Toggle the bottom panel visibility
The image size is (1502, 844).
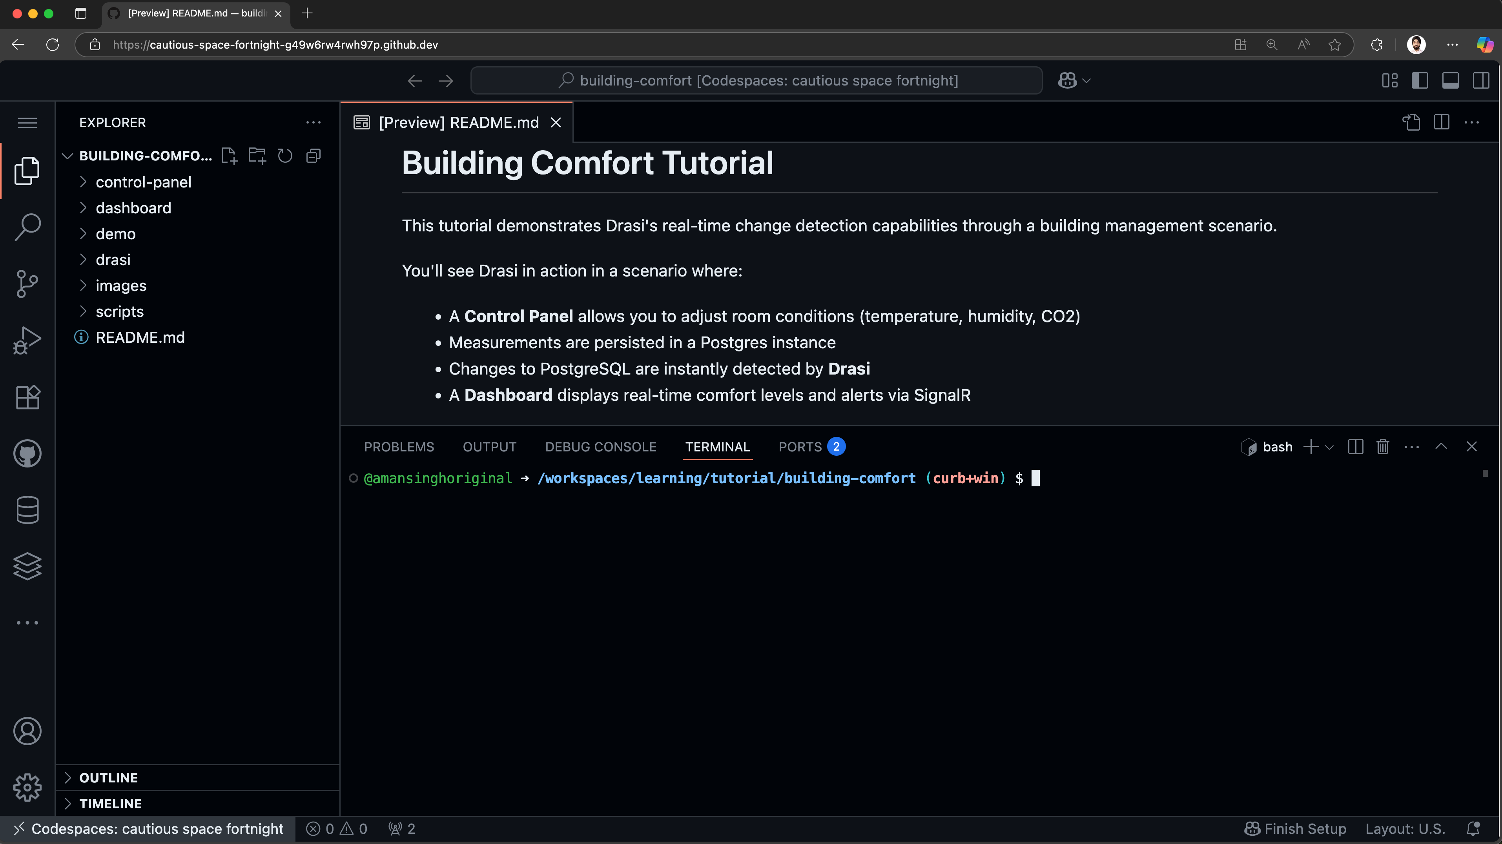1451,80
